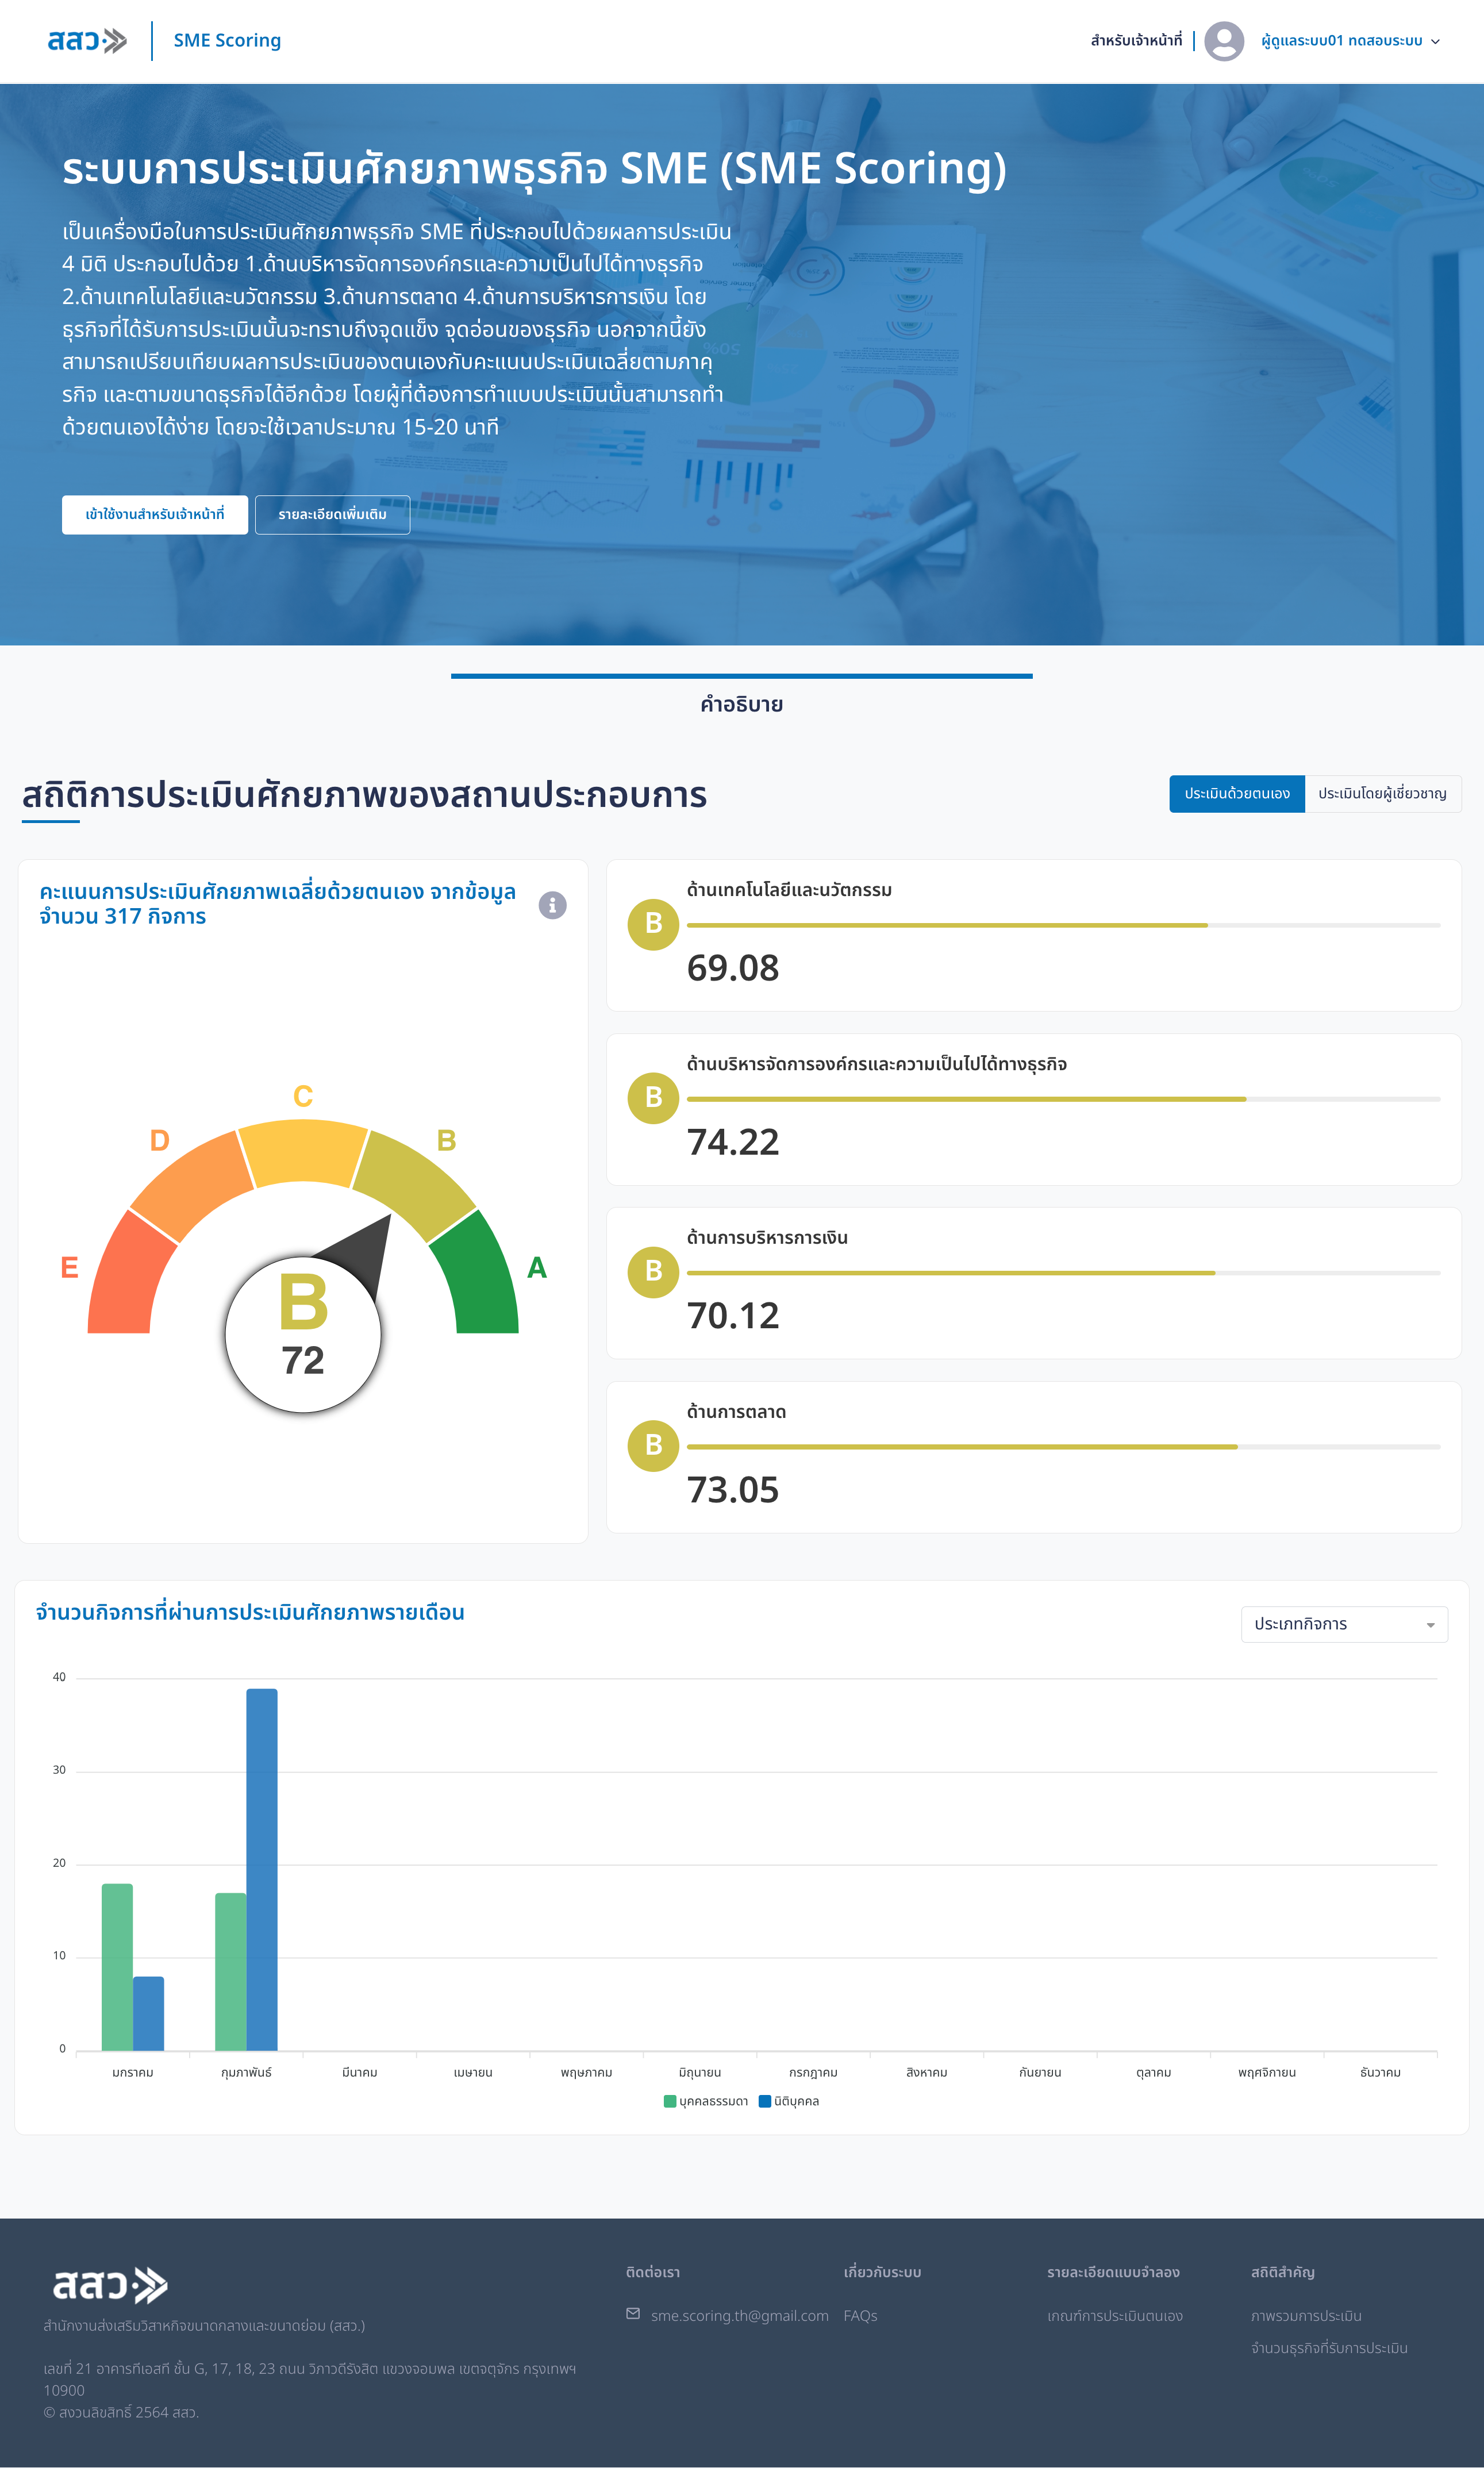Click the สสว logo in header

(x=87, y=41)
